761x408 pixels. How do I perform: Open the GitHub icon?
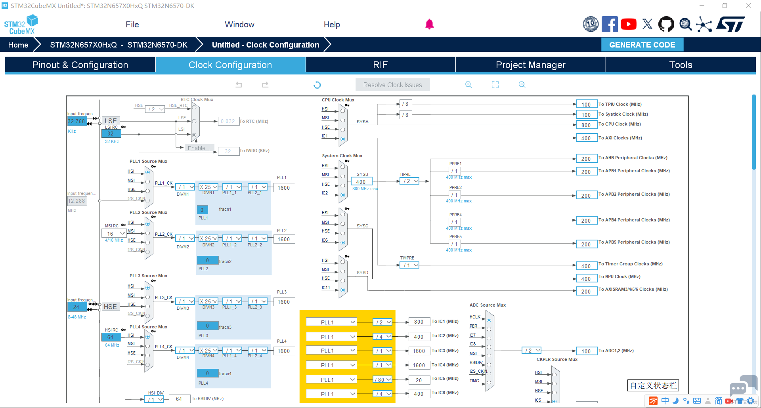coord(666,24)
